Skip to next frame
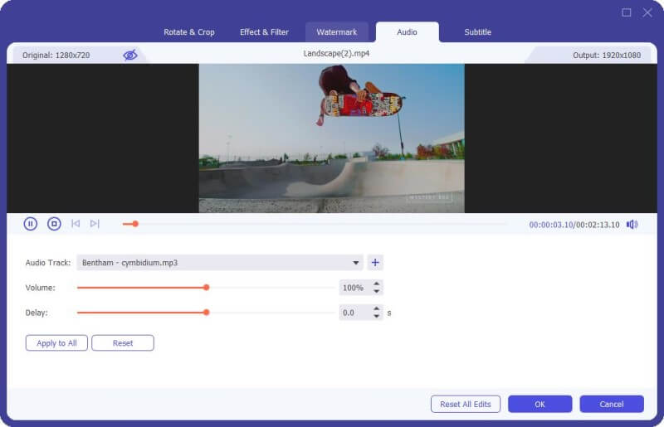 tap(95, 224)
